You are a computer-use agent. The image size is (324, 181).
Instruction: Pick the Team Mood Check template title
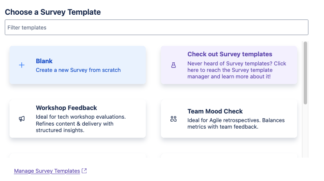tap(215, 111)
